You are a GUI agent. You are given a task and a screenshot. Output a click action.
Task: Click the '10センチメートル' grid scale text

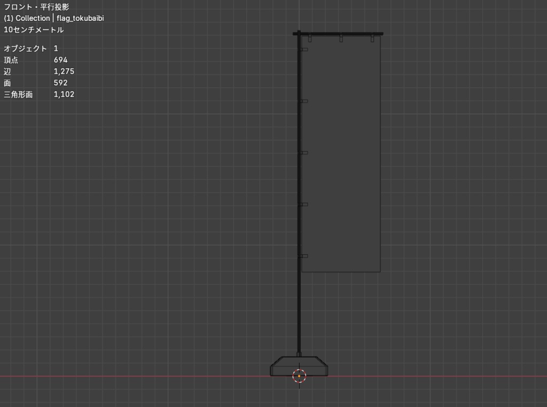click(34, 30)
